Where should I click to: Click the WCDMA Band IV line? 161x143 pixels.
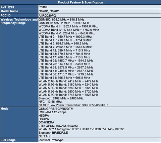pos(69,30)
